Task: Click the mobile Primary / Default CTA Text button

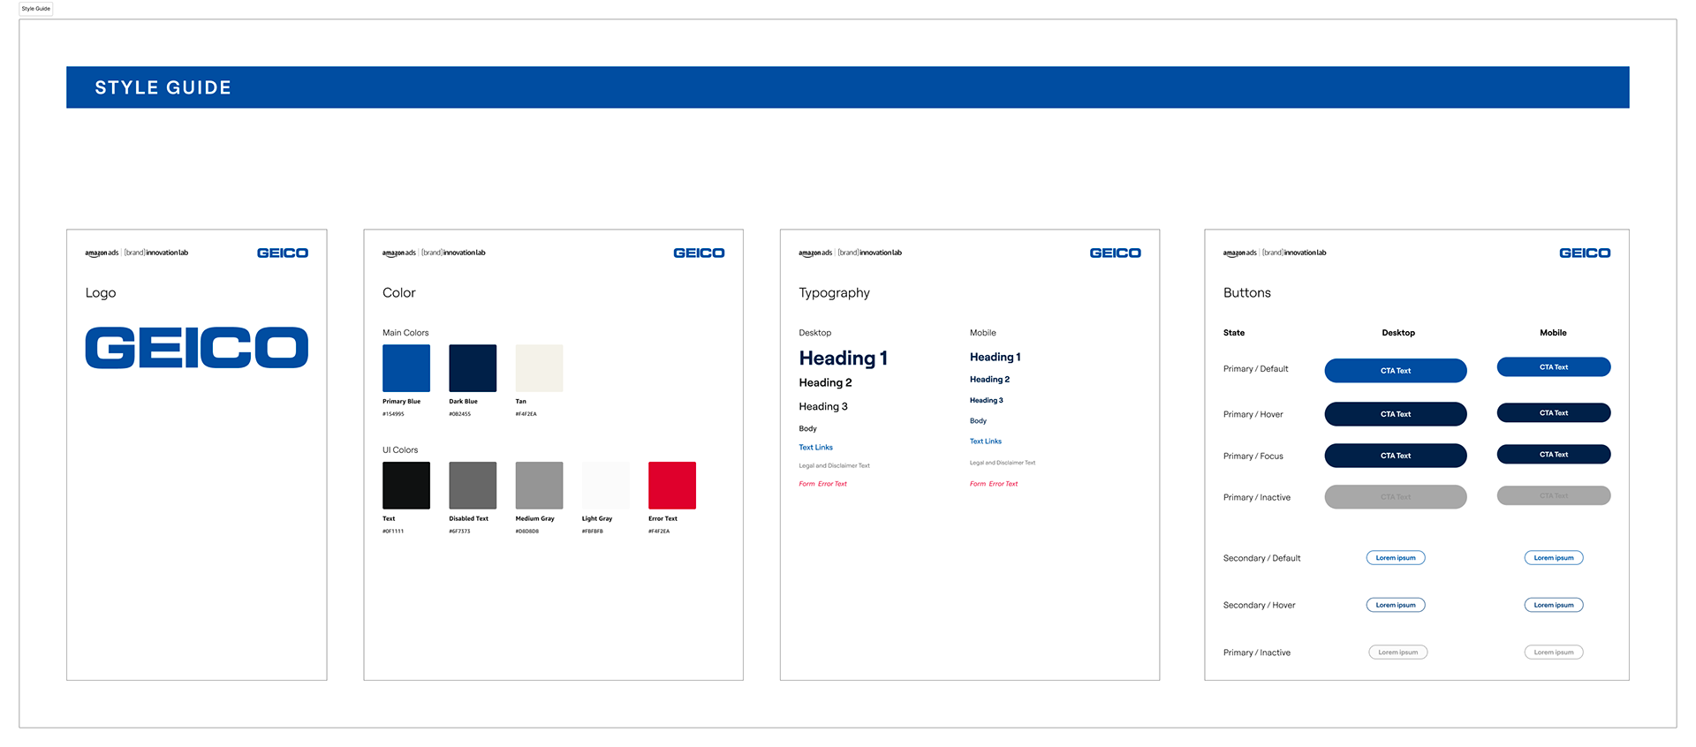Action: (1554, 367)
